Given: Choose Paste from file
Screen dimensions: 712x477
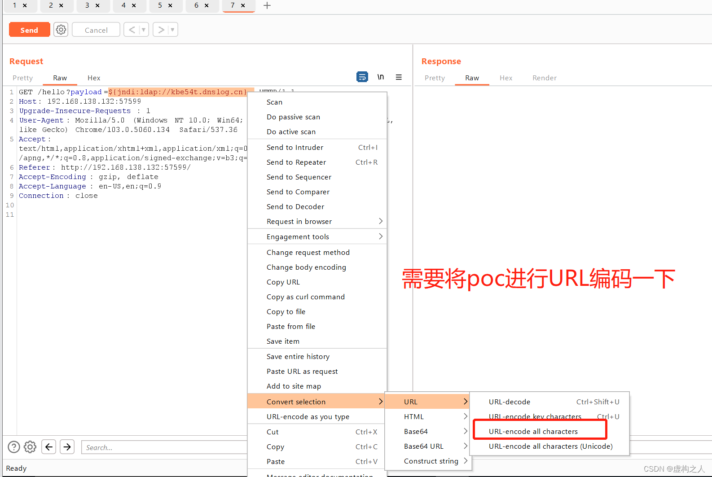Looking at the screenshot, I should [317, 327].
